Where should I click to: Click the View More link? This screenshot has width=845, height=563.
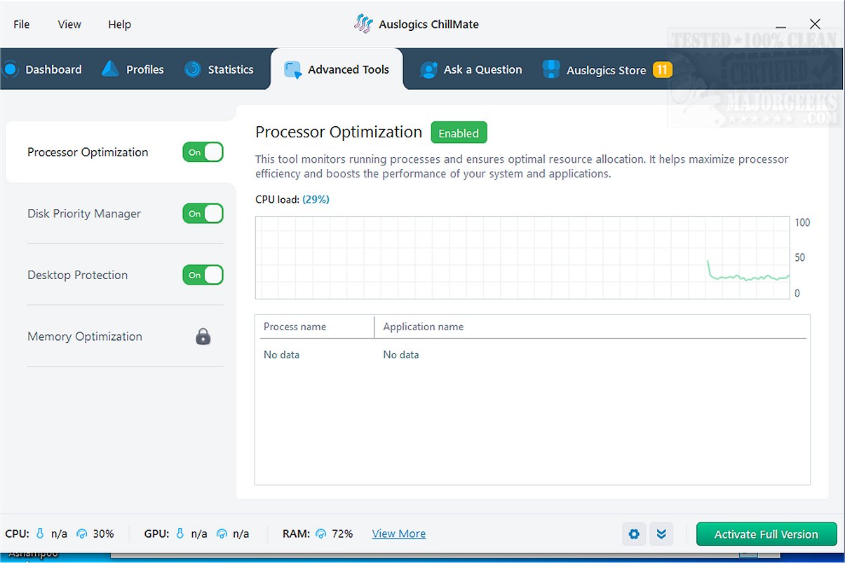point(399,534)
